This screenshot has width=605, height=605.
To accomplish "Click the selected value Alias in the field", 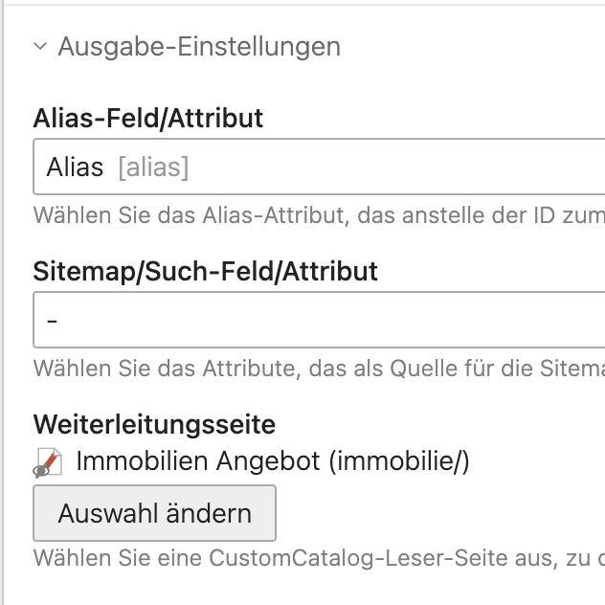I will pyautogui.click(x=75, y=168).
